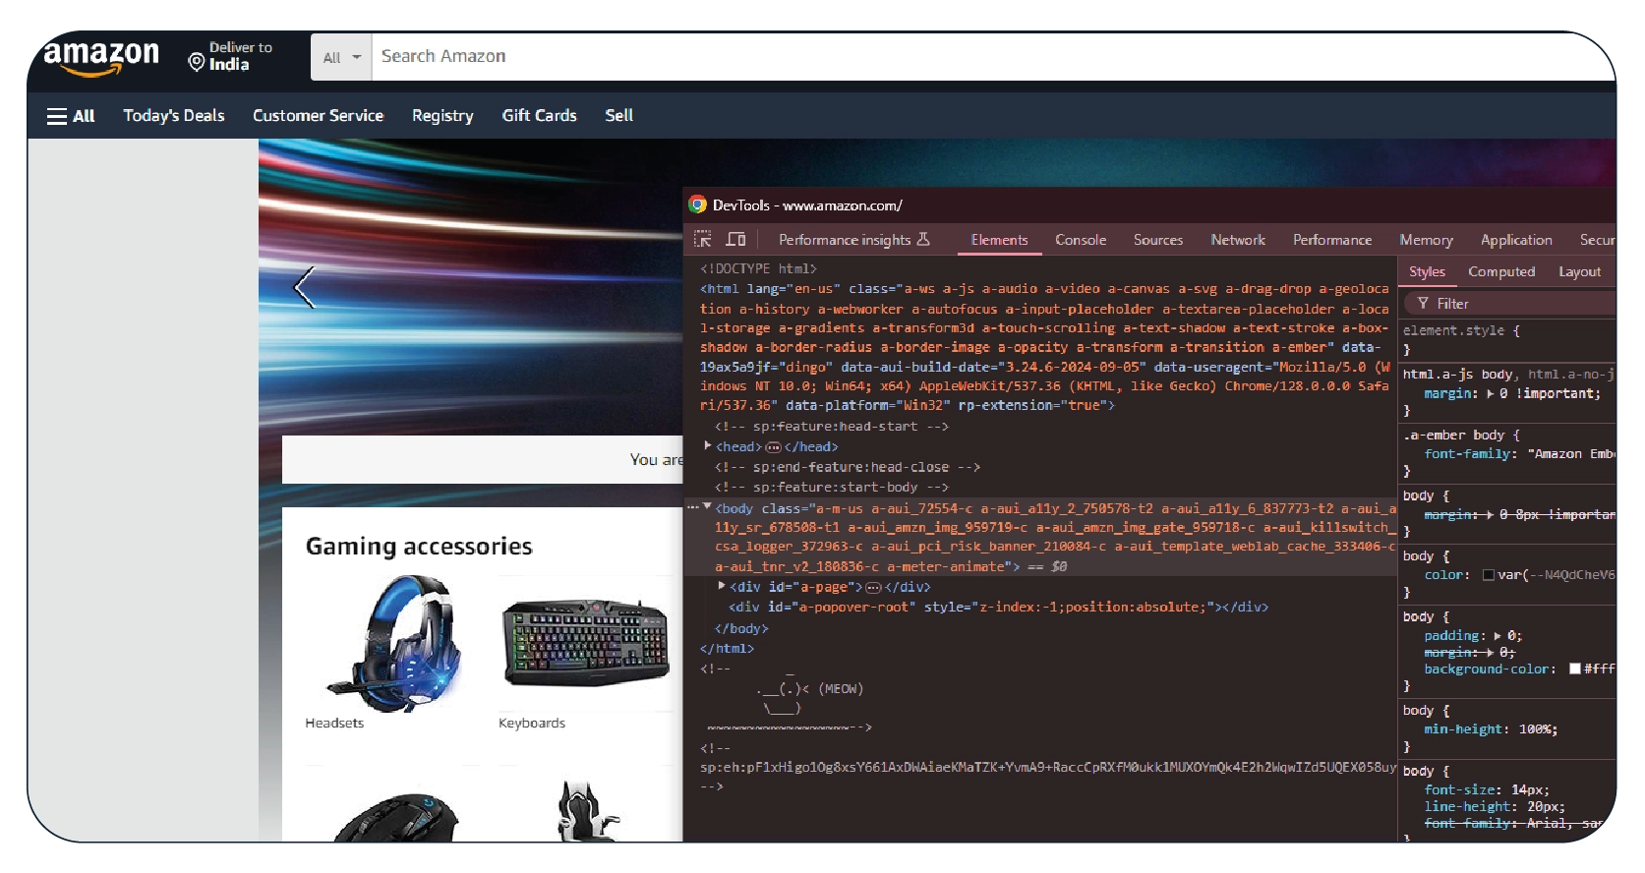The image size is (1645, 873).
Task: Open the body color var swatch
Action: tap(1488, 575)
